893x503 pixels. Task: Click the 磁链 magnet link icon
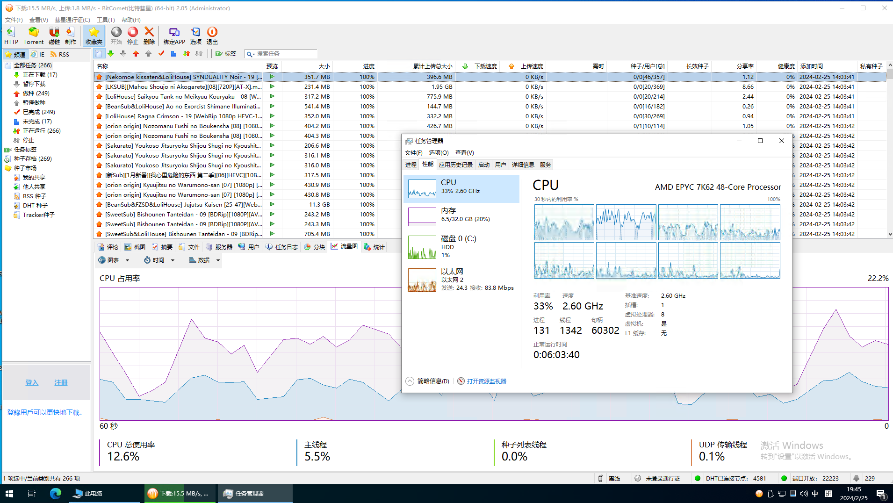(x=54, y=36)
